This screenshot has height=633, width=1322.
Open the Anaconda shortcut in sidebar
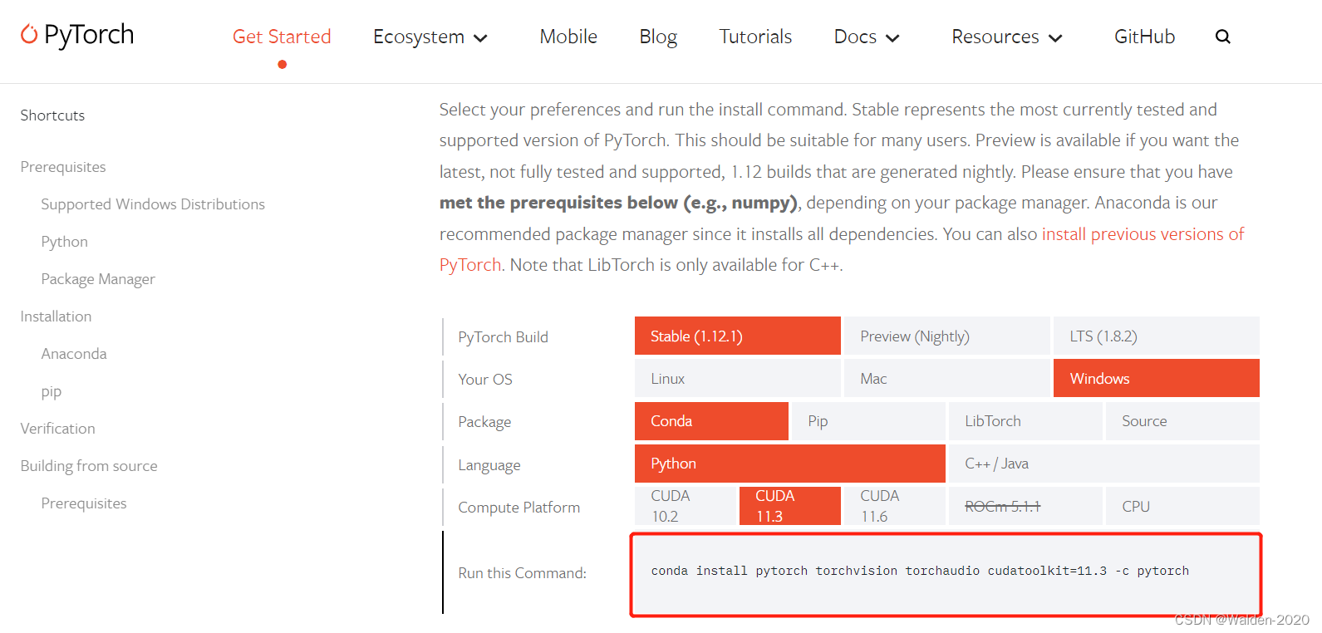[74, 354]
